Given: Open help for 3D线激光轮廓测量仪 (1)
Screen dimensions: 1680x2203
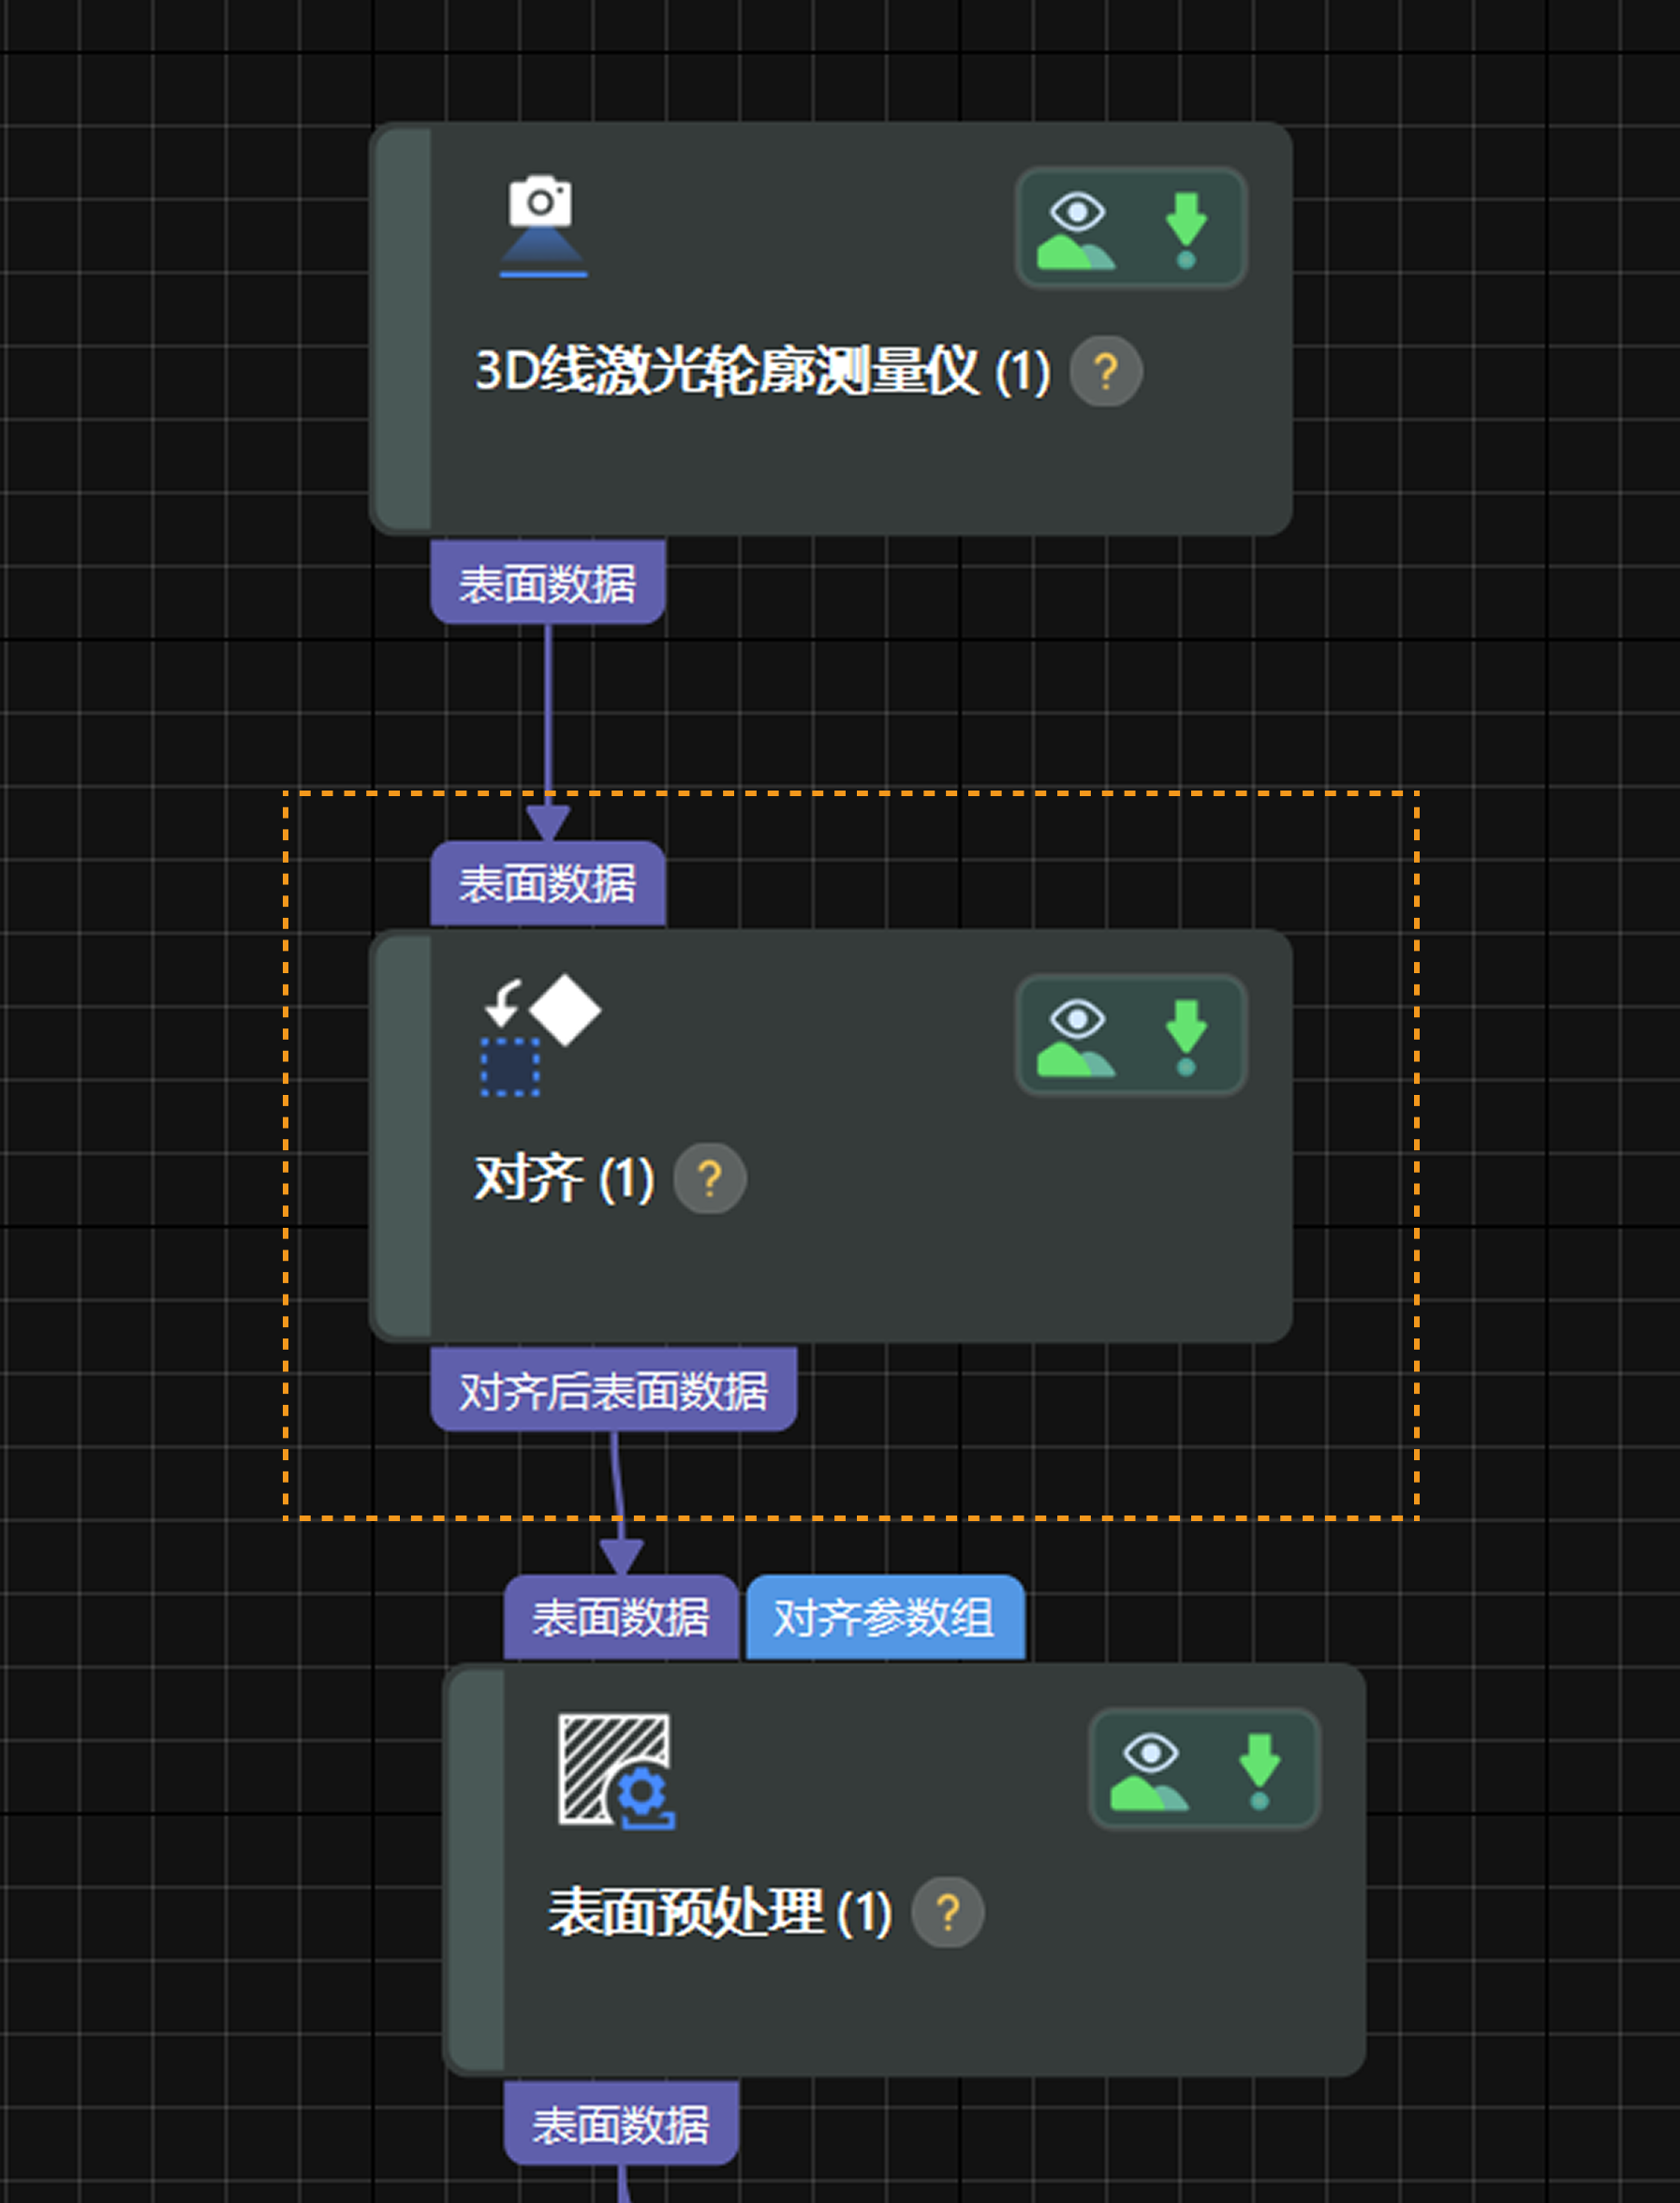Looking at the screenshot, I should point(1104,371).
